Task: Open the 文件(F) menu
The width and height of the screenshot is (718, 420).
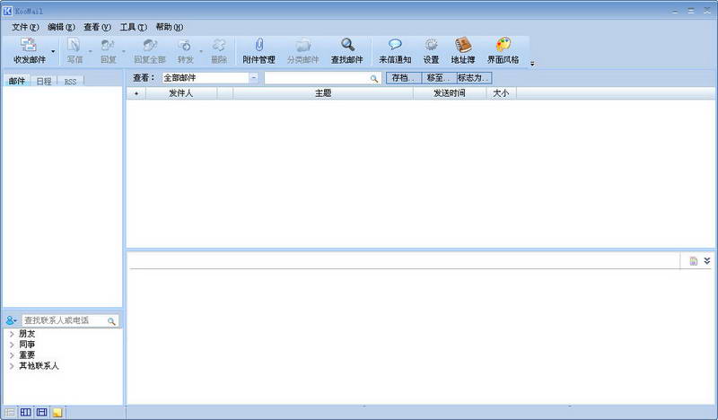Action: 25,27
